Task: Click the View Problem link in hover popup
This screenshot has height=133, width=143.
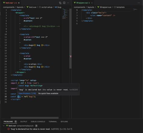Action: [27, 93]
